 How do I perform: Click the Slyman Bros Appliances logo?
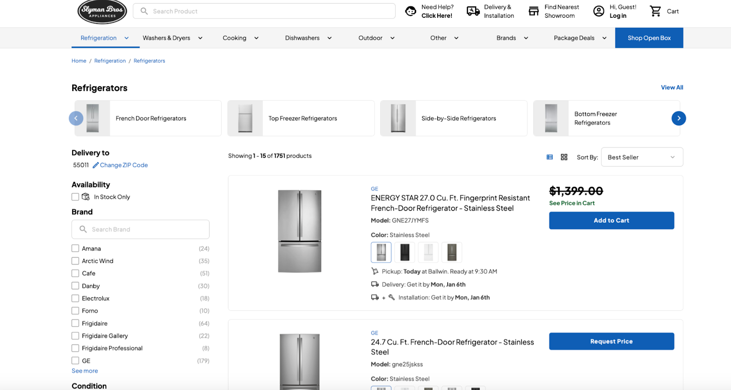pyautogui.click(x=102, y=12)
